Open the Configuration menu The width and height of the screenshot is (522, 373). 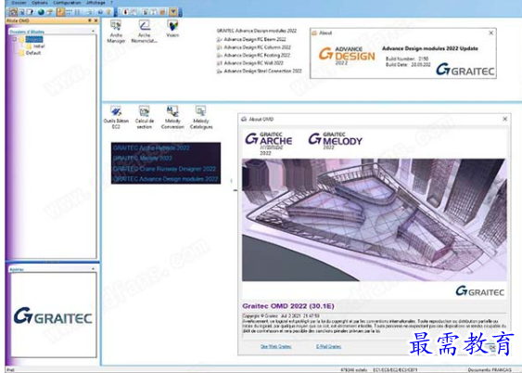pyautogui.click(x=67, y=3)
